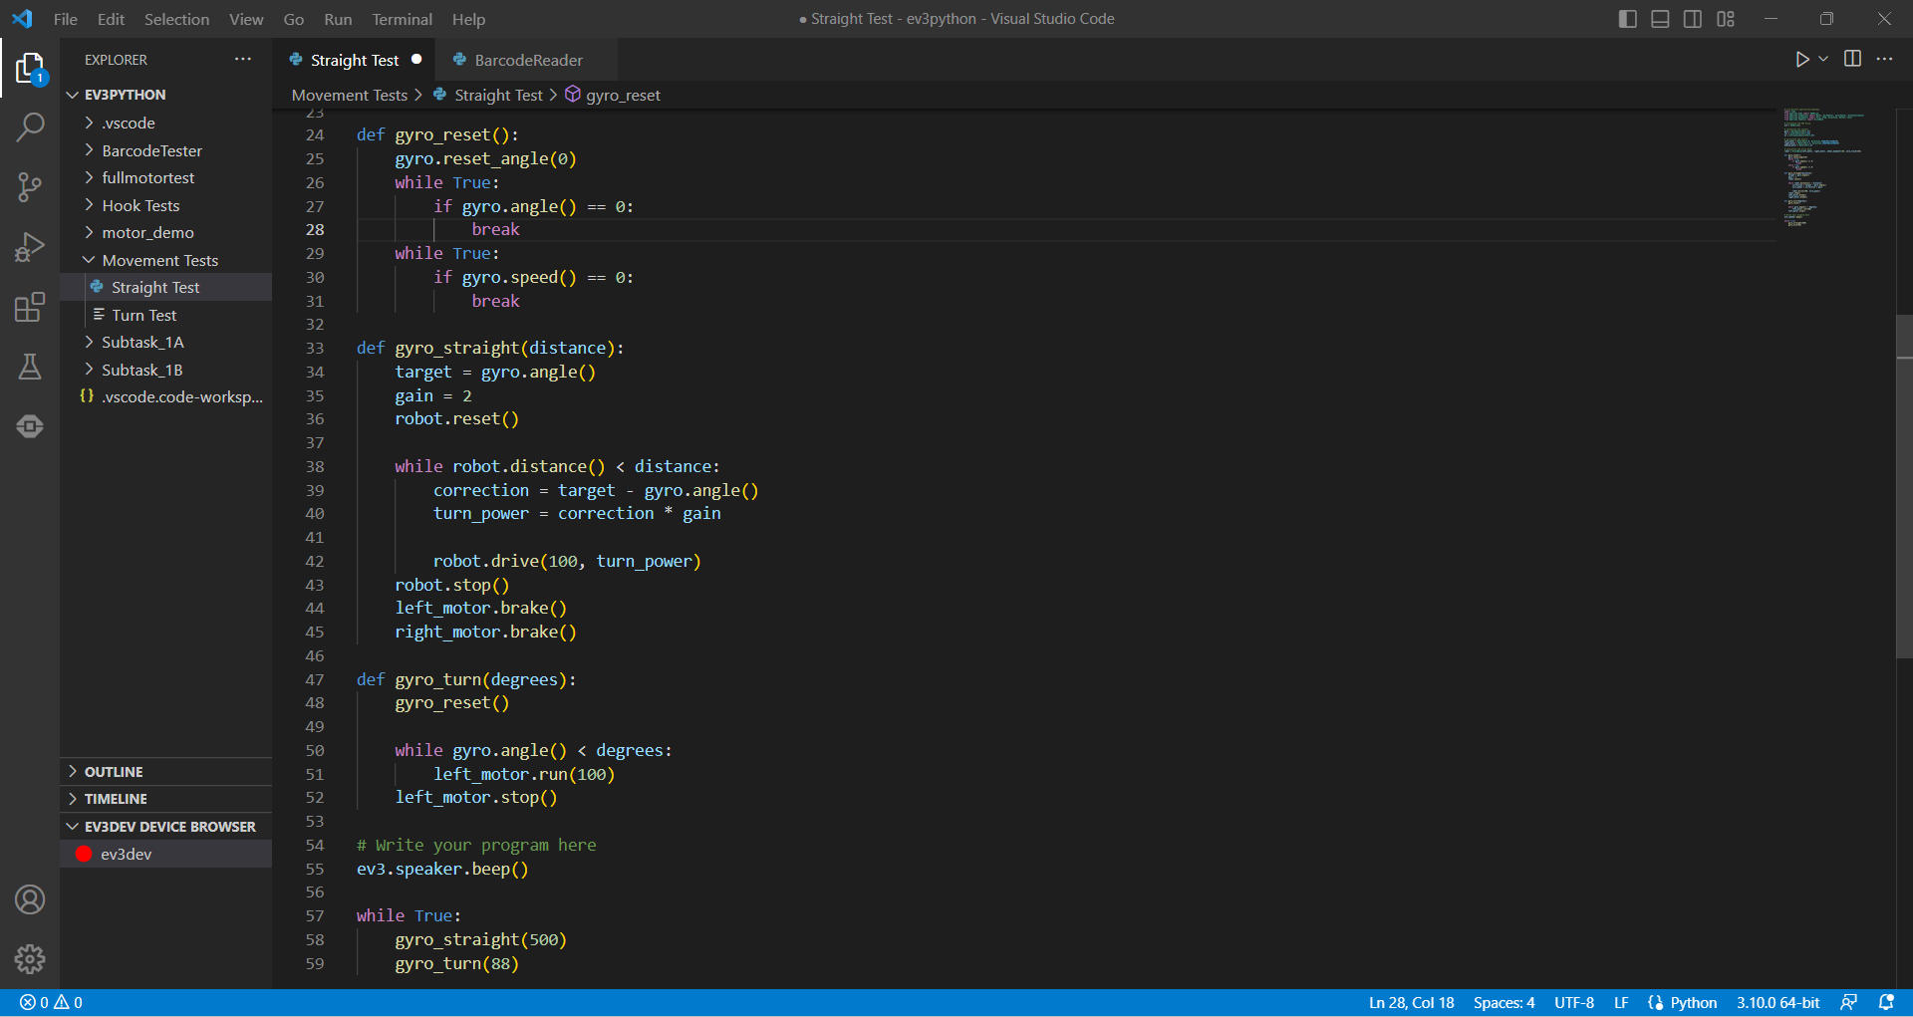
Task: Open the Extensions view
Action: [x=30, y=307]
